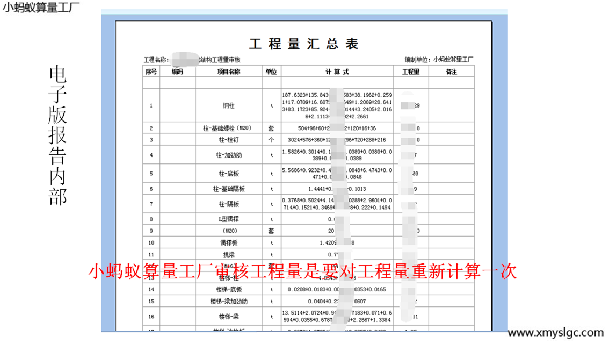The image size is (609, 343).
Task: Select the 备注 column header
Action: point(451,72)
